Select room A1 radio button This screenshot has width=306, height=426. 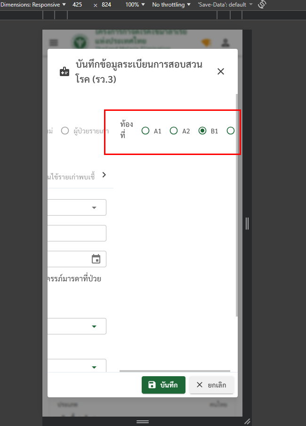145,131
